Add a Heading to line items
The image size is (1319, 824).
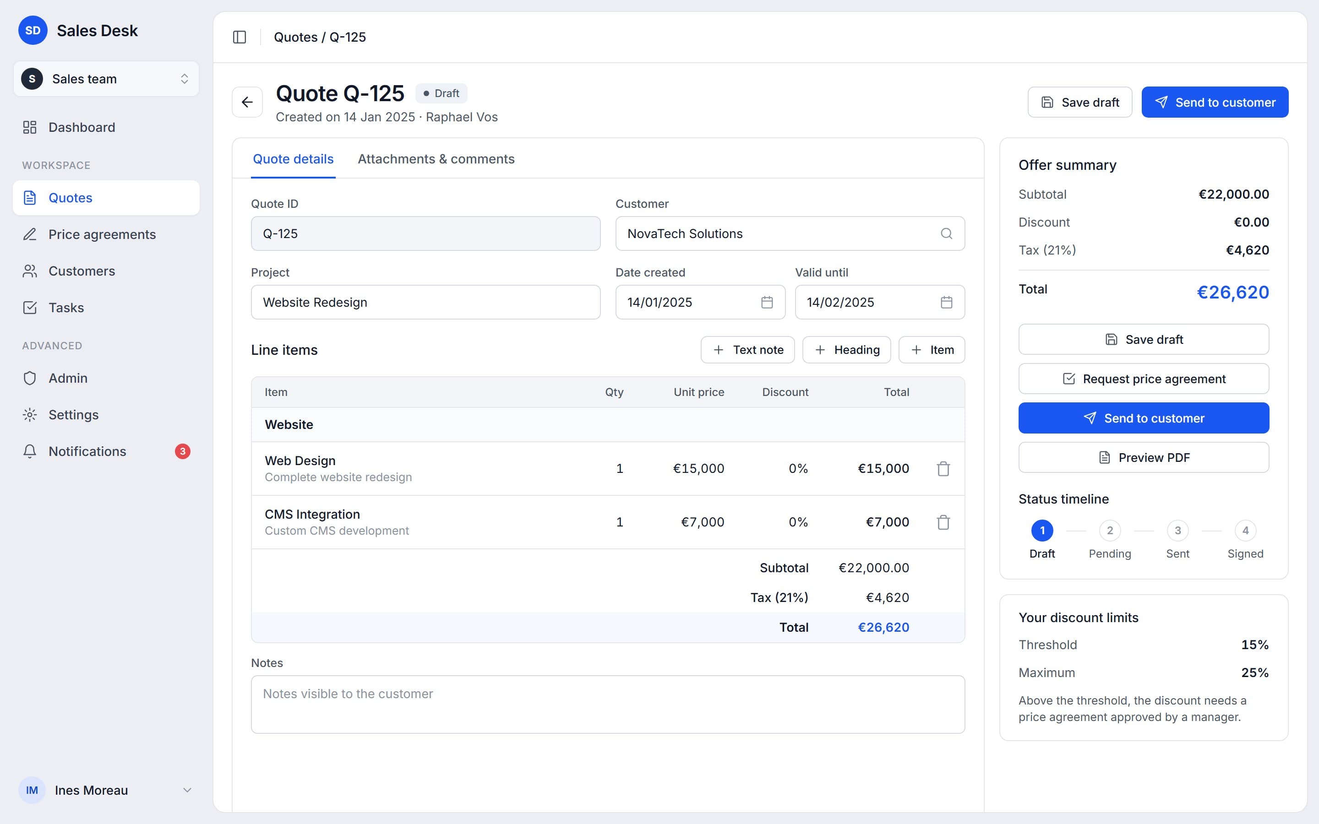846,350
